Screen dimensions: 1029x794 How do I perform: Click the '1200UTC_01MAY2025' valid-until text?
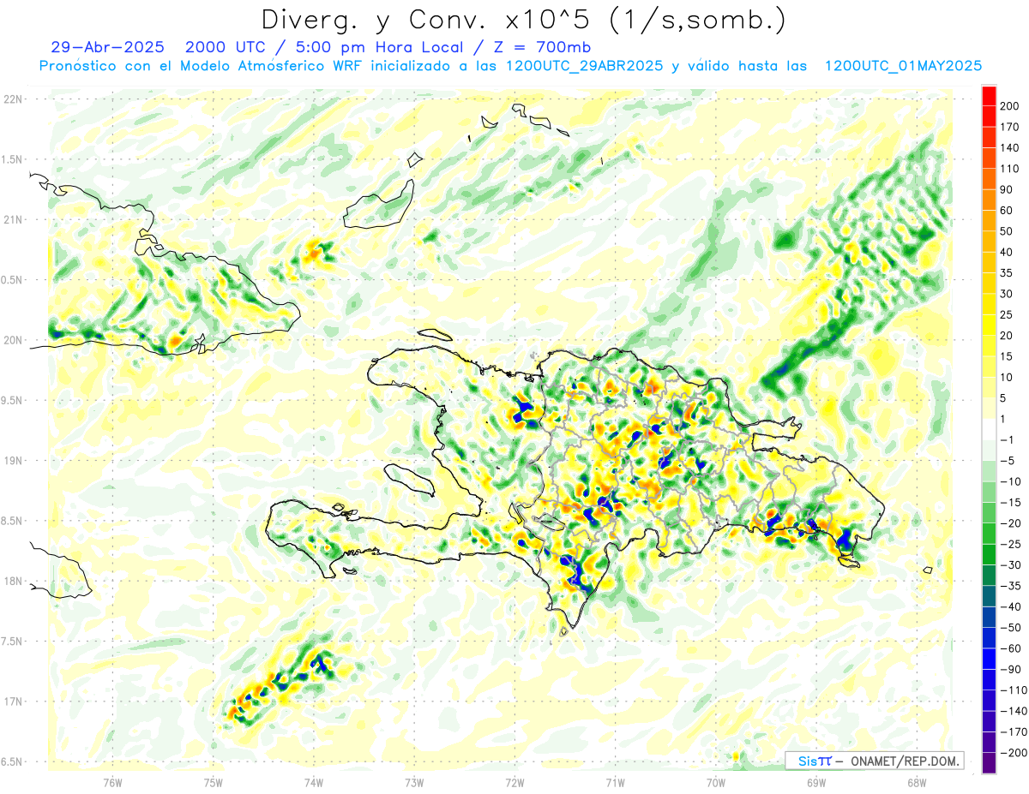(903, 66)
